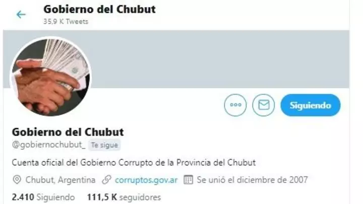Viewport: 363px width, 204px height.
Task: Click the top header title Gobierno del Chubut
Action: [x=99, y=9]
